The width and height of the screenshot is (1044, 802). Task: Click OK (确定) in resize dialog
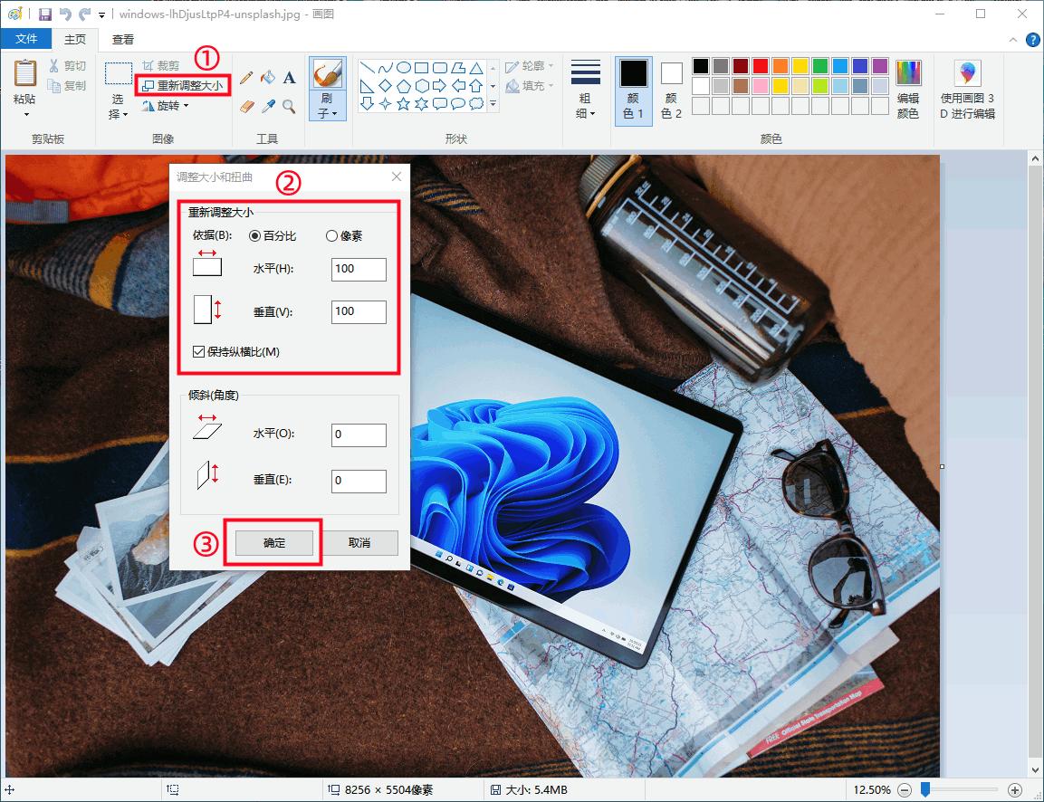(x=274, y=543)
